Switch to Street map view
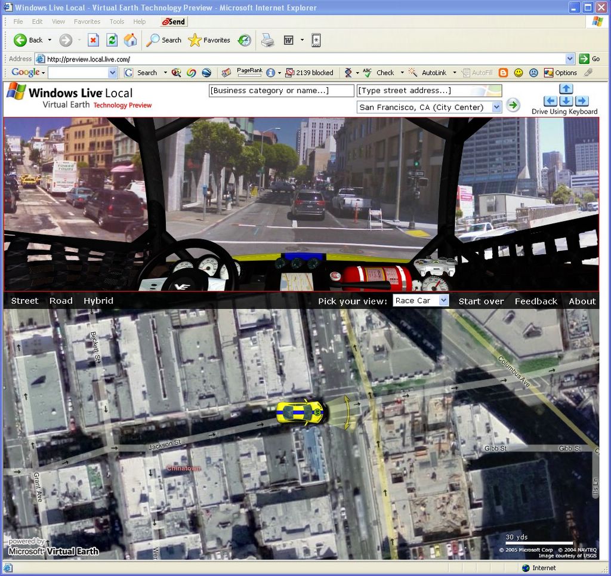This screenshot has width=611, height=576. point(24,301)
